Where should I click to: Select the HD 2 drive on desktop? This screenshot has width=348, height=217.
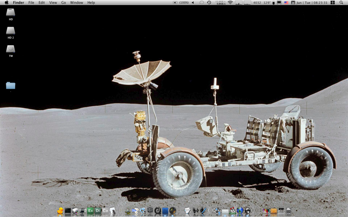pyautogui.click(x=11, y=31)
